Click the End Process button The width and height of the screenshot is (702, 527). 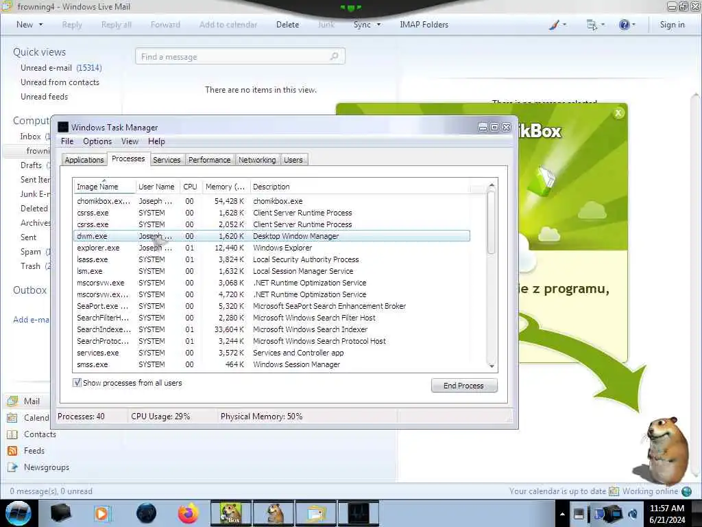tap(464, 386)
